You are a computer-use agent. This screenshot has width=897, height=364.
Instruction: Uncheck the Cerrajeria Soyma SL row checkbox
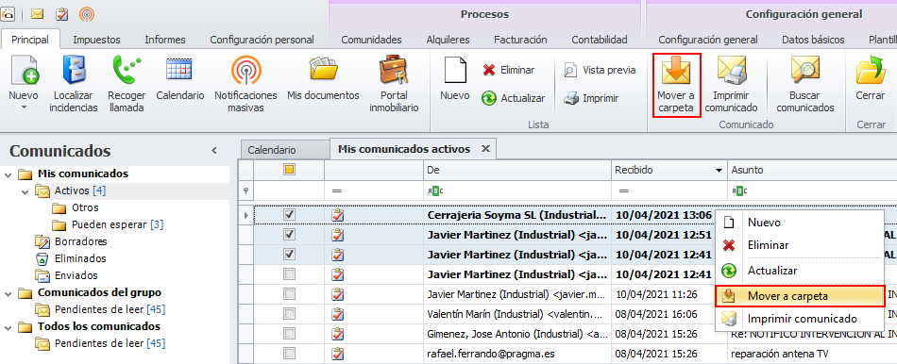click(x=290, y=215)
